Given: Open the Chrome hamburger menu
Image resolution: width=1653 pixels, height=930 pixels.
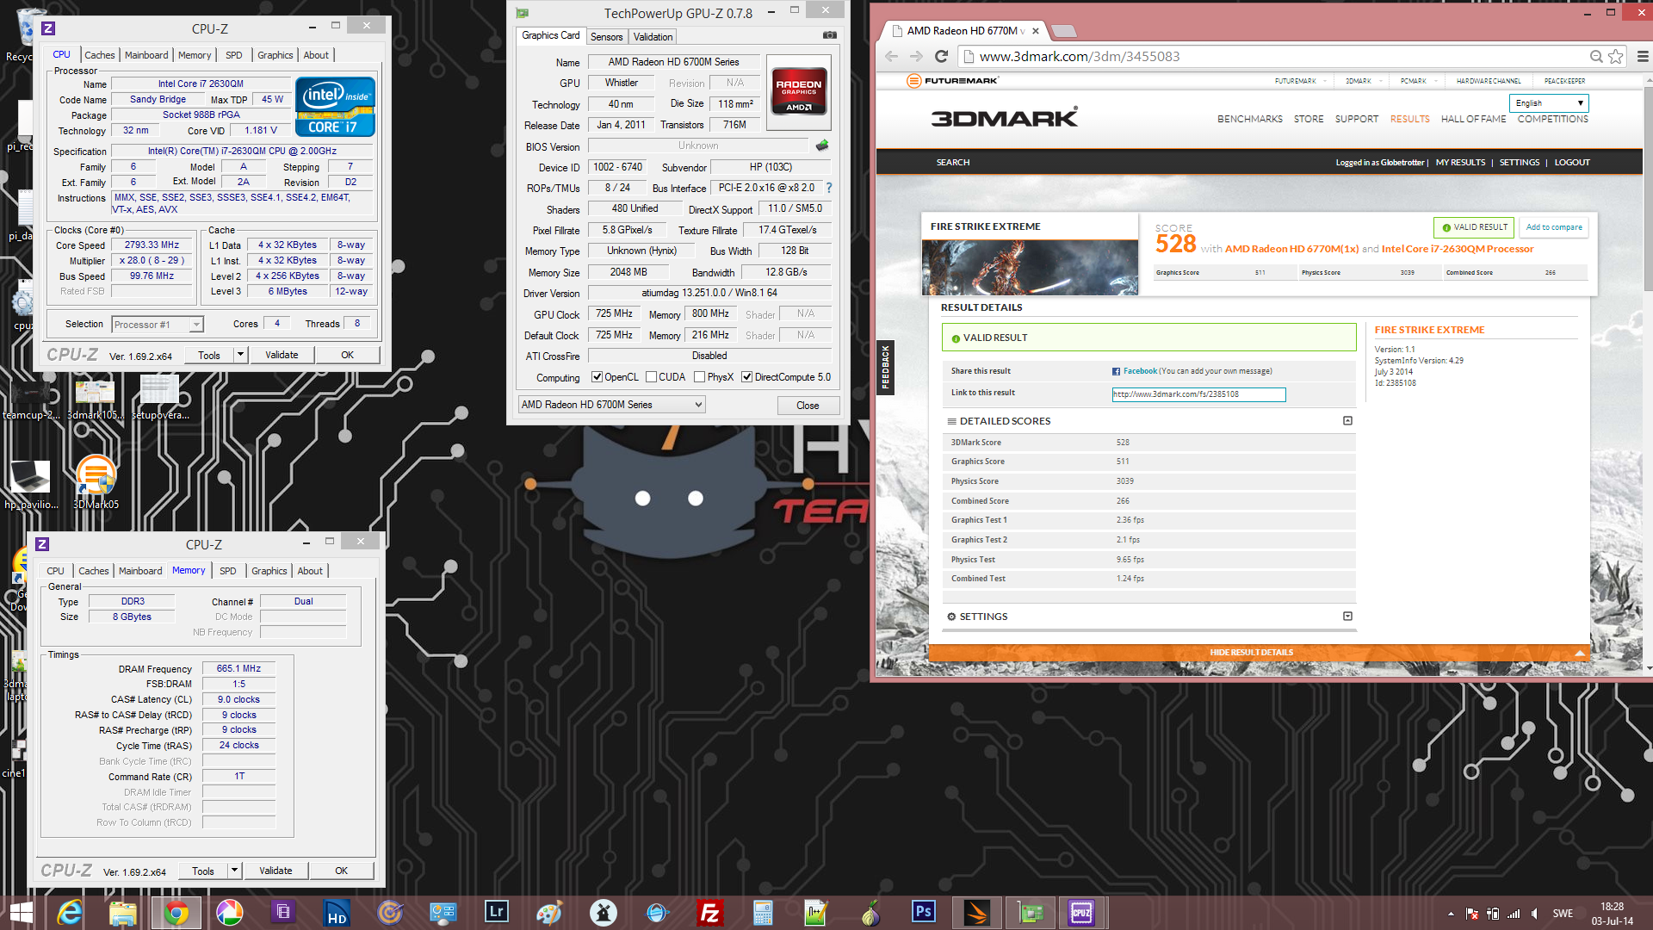Looking at the screenshot, I should 1642,57.
